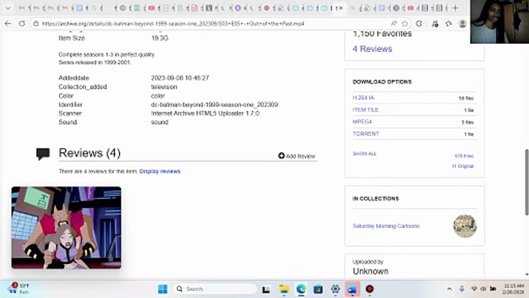Screen dimensions: 529x298
Task: Open Outlook from the taskbar
Action: tap(352, 289)
